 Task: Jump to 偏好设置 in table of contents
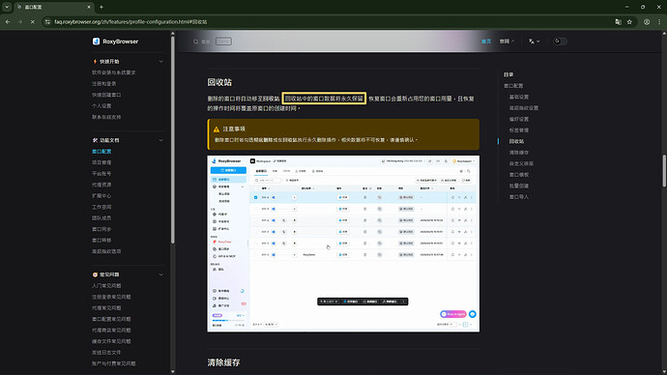click(519, 119)
